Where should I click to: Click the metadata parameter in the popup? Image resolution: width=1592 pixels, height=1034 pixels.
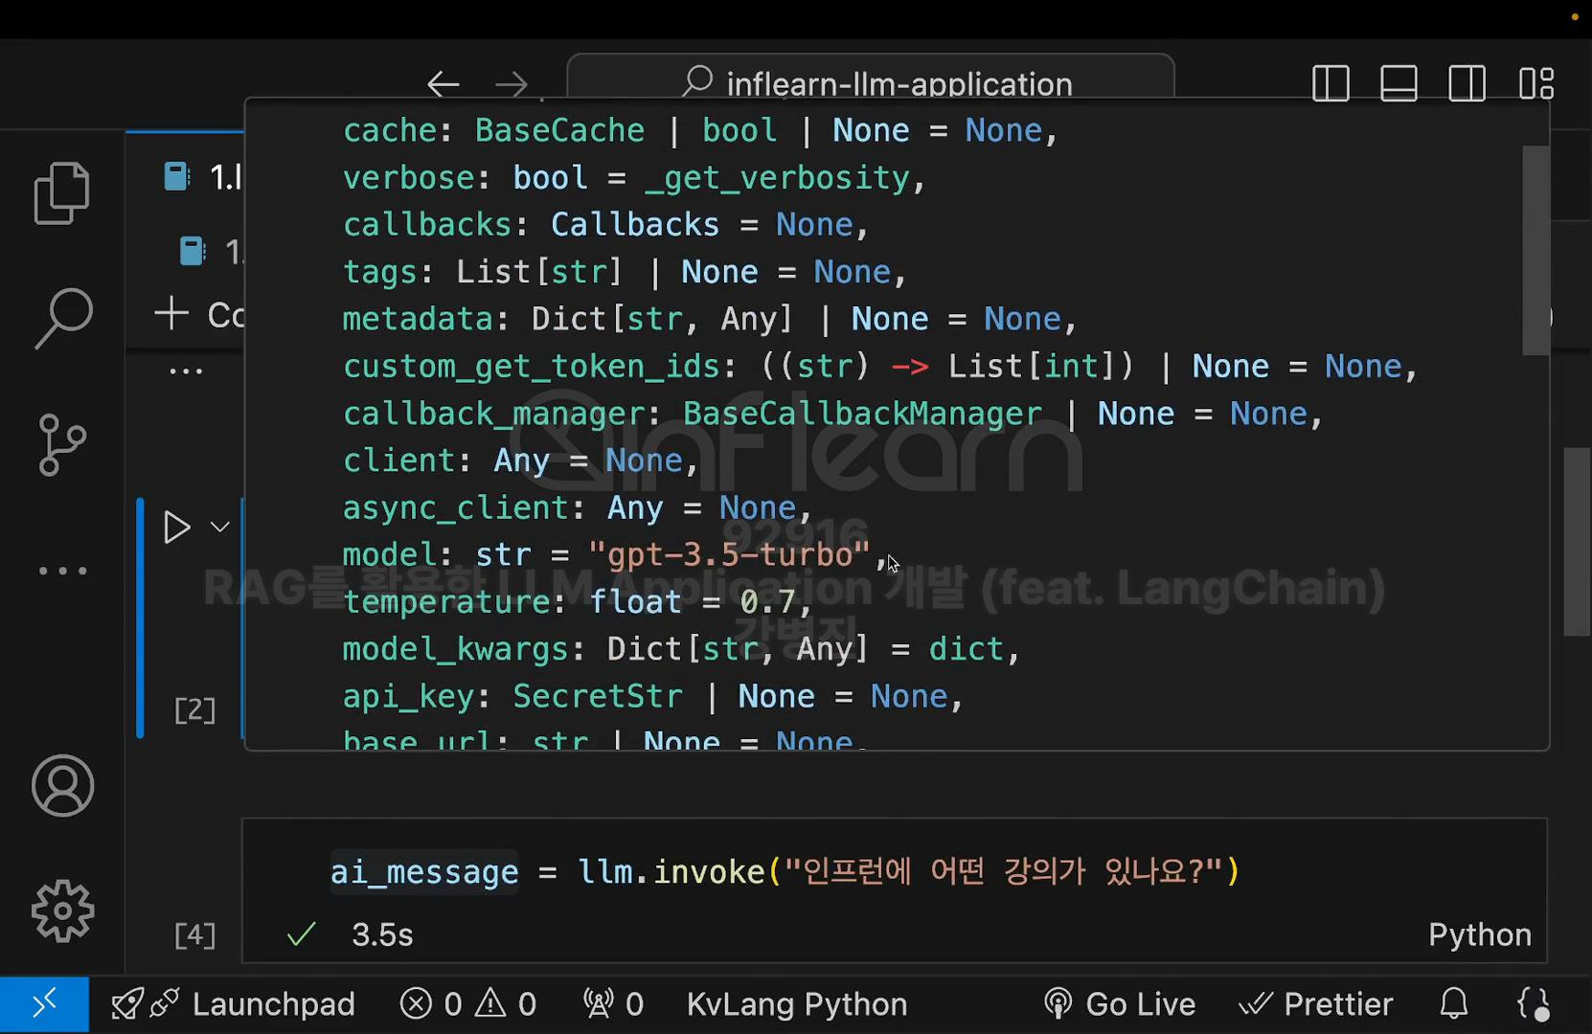coord(418,319)
